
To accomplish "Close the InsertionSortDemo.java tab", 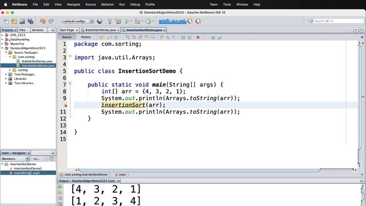I will (164, 30).
